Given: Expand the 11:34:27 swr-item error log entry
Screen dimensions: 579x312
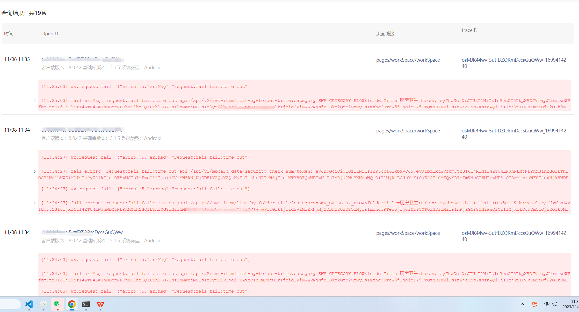Looking at the screenshot, I should (35, 203).
